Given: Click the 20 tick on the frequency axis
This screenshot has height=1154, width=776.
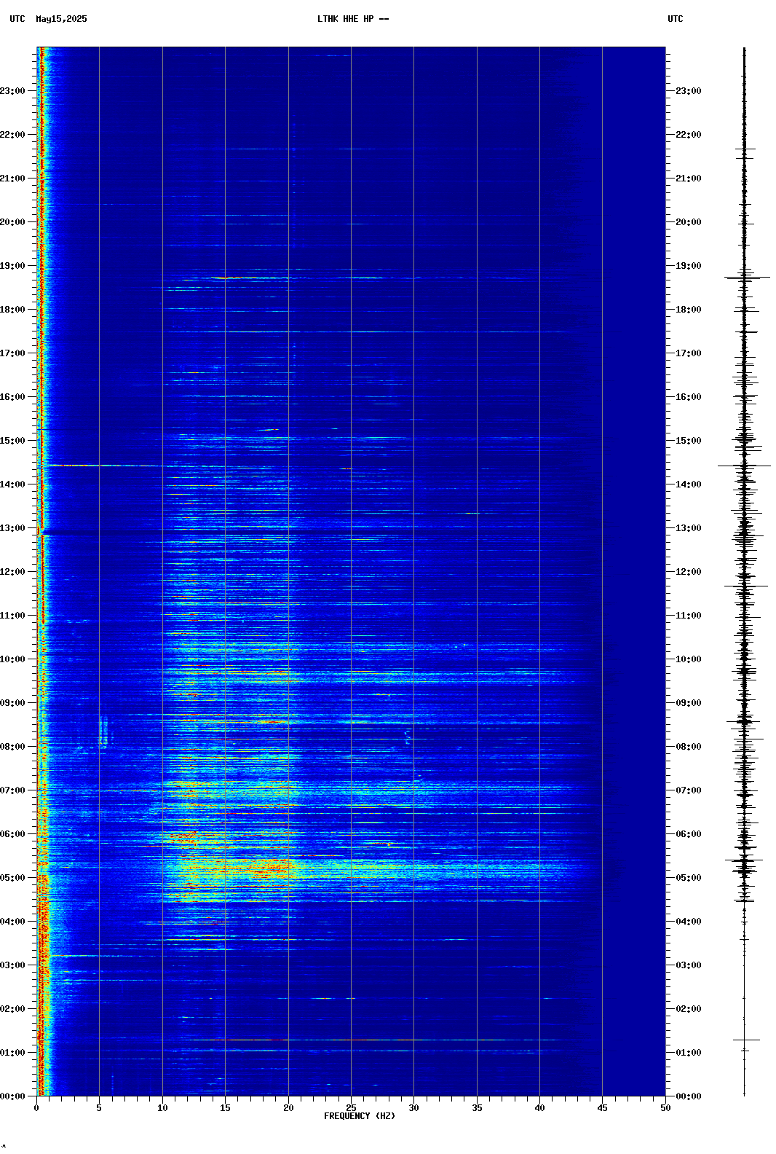Looking at the screenshot, I should click(288, 1108).
